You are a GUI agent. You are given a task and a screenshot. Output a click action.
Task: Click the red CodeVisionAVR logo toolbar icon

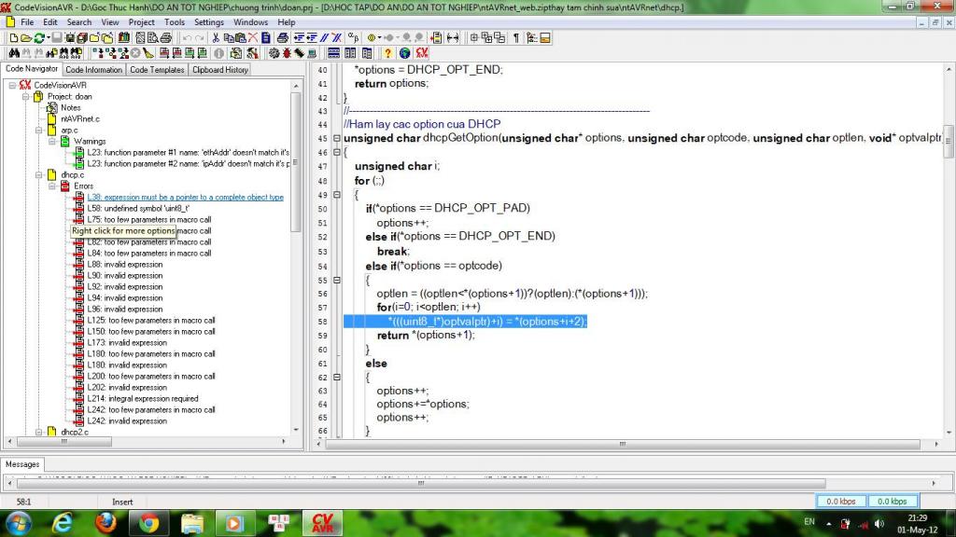422,53
